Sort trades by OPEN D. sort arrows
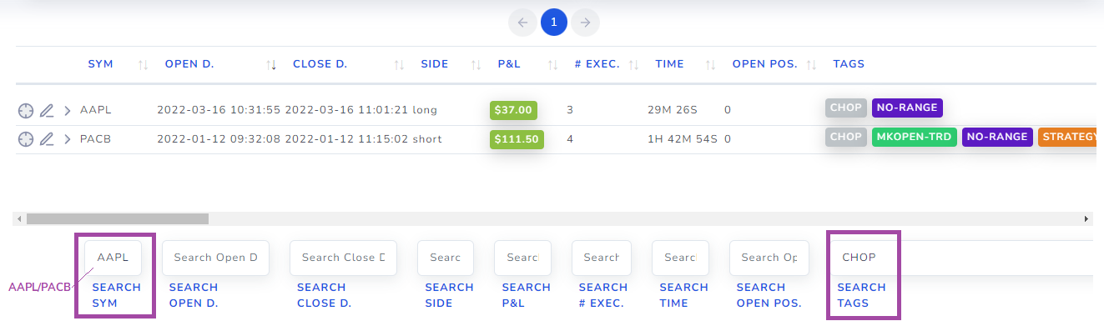The width and height of the screenshot is (1104, 321). click(271, 64)
